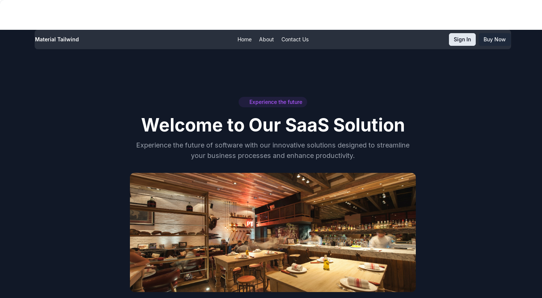Click the subtitle paragraph about innovative solutions
542x298 pixels.
coord(273,150)
